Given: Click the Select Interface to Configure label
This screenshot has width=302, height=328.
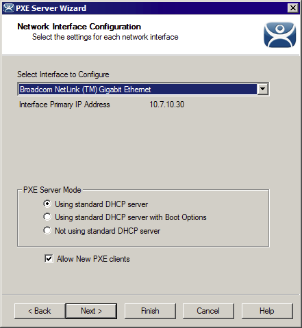Looking at the screenshot, I should [63, 74].
